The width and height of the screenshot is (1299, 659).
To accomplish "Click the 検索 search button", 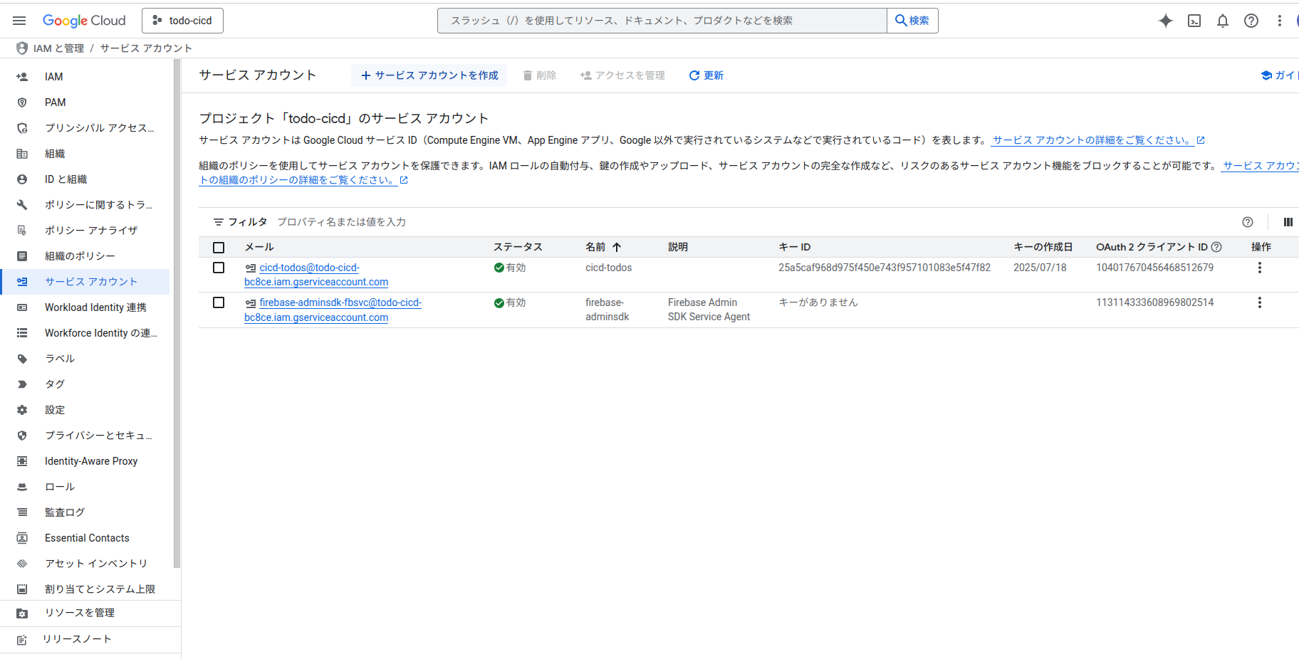I will (912, 21).
